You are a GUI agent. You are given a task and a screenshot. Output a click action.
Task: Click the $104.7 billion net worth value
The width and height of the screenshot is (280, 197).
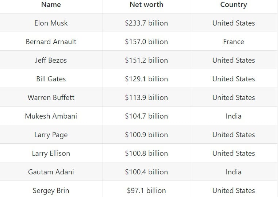146,116
